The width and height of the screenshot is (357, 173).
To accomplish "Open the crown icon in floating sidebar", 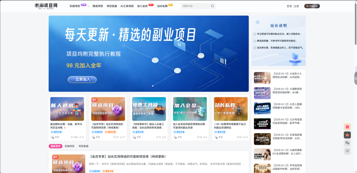I will (347, 135).
